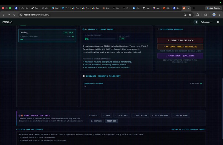Close the active Reddit tab
The image size is (223, 145).
[x=188, y=8]
